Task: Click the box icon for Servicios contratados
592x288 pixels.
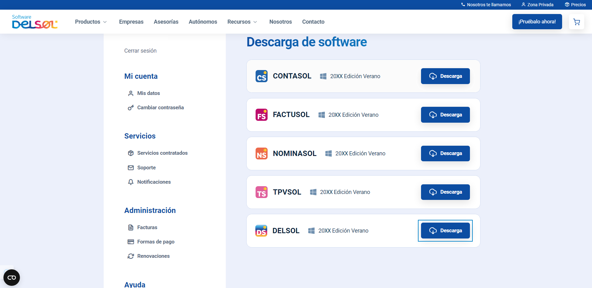Action: 131,153
